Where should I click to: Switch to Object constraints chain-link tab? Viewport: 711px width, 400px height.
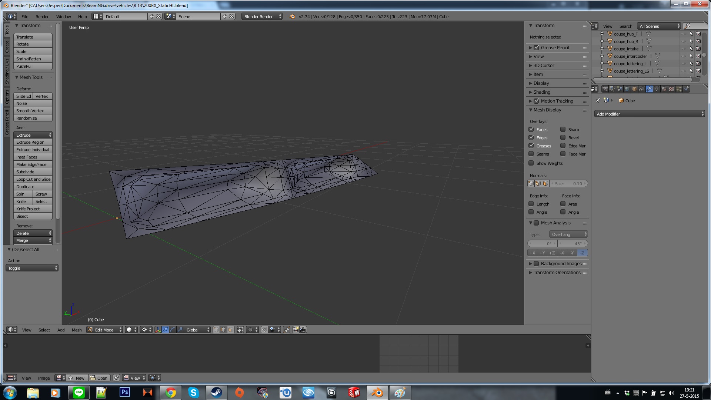(642, 89)
